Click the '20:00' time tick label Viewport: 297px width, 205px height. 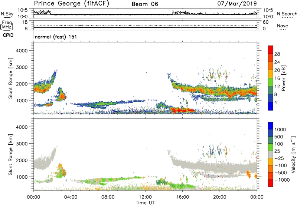tap(220, 197)
